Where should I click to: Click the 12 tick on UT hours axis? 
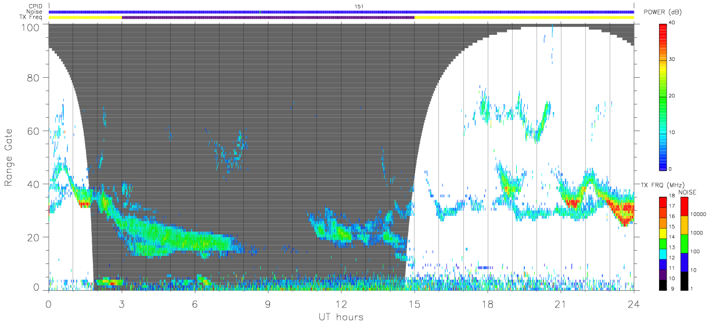point(341,303)
